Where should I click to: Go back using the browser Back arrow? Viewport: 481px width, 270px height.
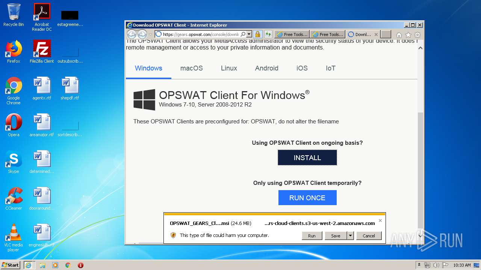tap(132, 34)
